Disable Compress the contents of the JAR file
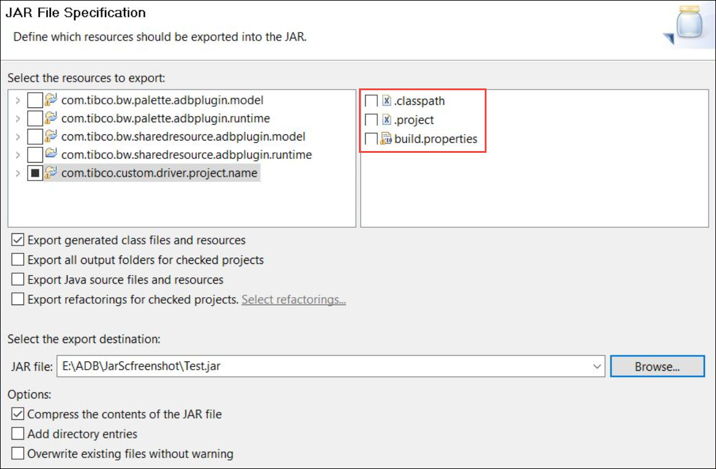Viewport: 716px width, 469px height. (x=18, y=414)
